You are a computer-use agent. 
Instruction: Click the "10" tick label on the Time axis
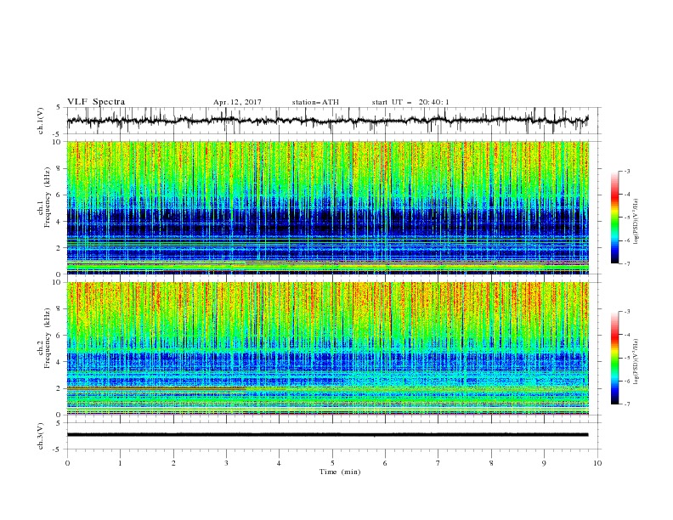(x=597, y=463)
